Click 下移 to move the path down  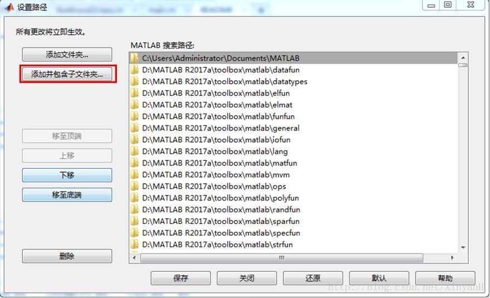[x=67, y=175]
